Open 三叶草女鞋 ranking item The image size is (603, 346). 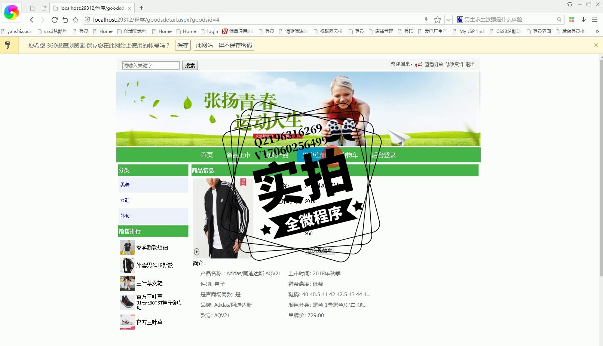[x=150, y=283]
